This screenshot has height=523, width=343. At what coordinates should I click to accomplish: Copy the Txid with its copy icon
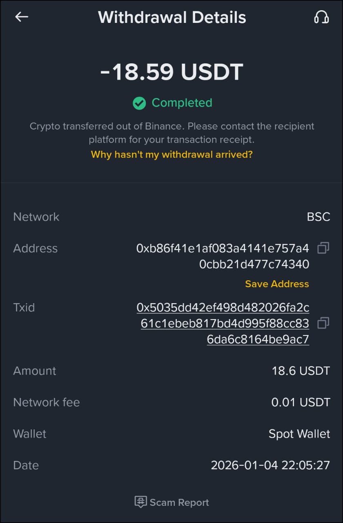tap(323, 323)
